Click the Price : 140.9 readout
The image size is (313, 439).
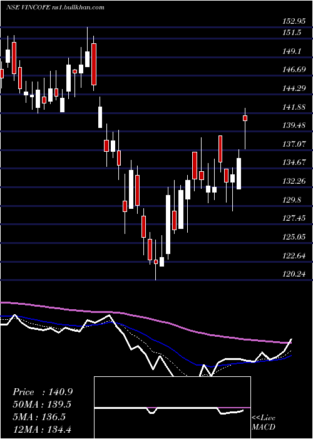pyautogui.click(x=43, y=392)
